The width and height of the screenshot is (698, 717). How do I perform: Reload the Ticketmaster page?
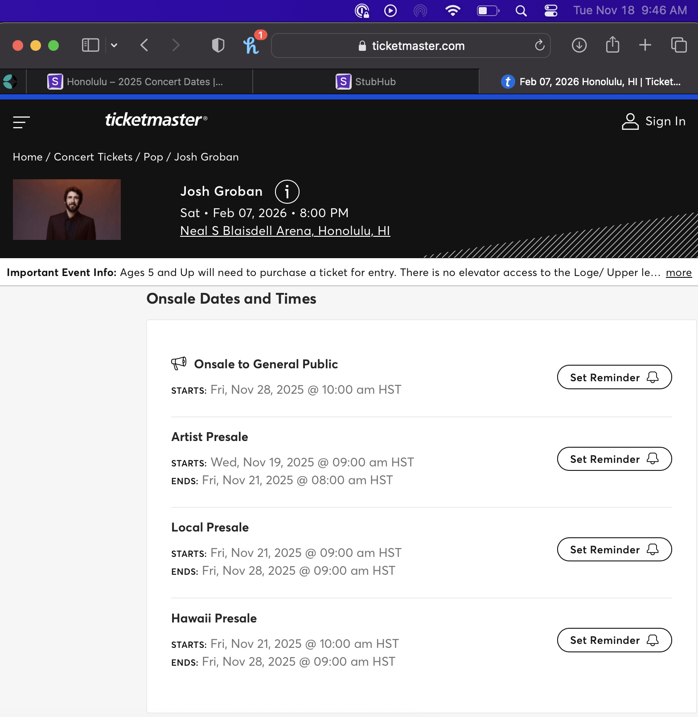coord(540,45)
